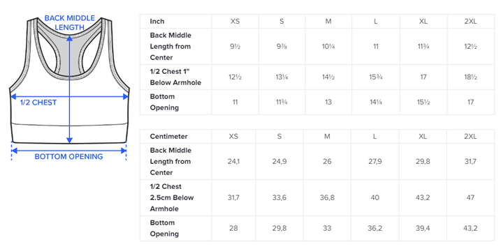Screen dimensions: 501x251
Task: Select the Inch table header cell
Action: point(175,22)
